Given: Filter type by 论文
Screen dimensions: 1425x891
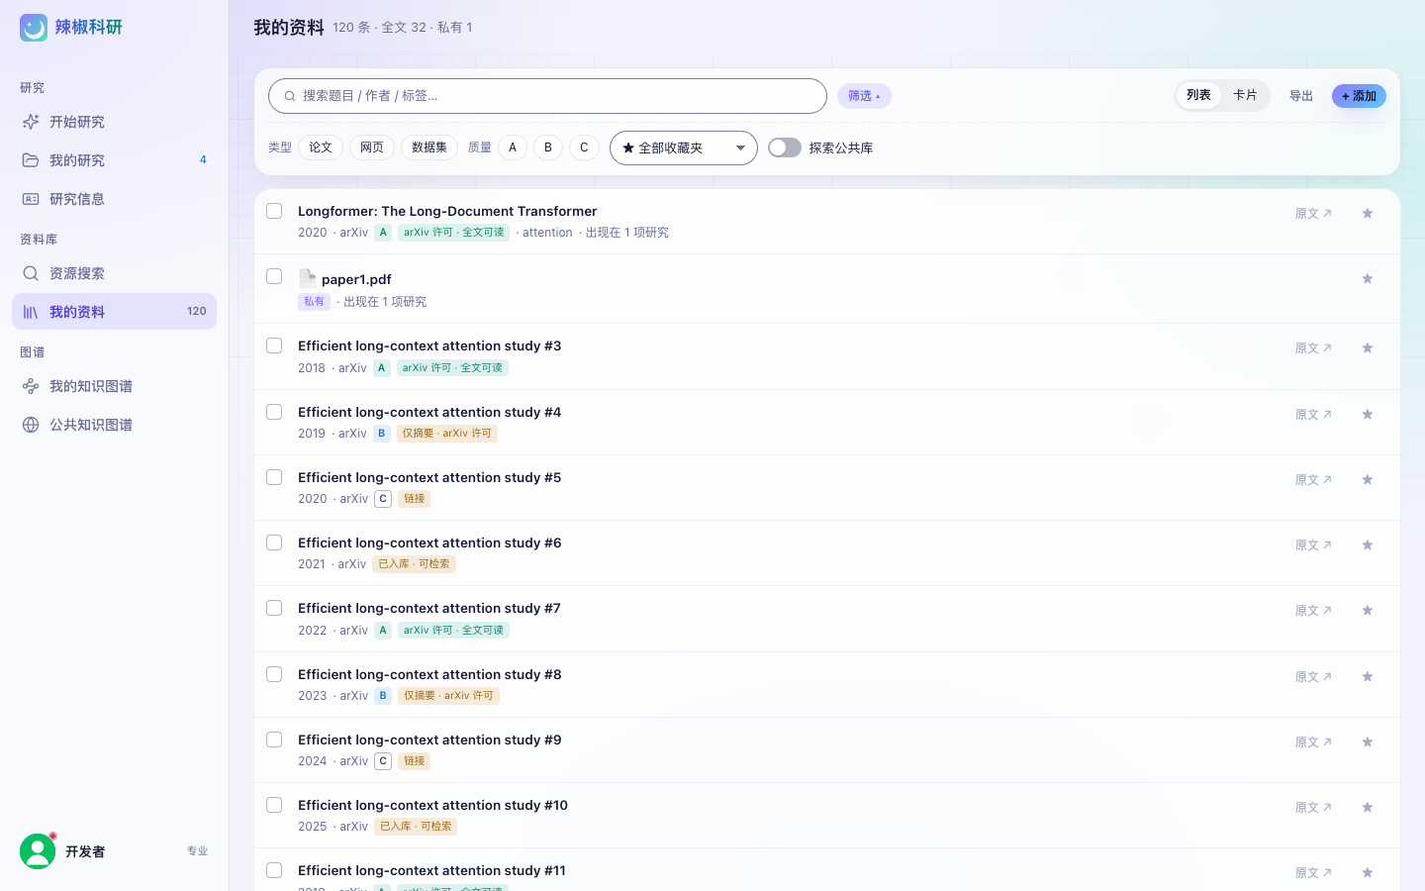Looking at the screenshot, I should click(321, 148).
